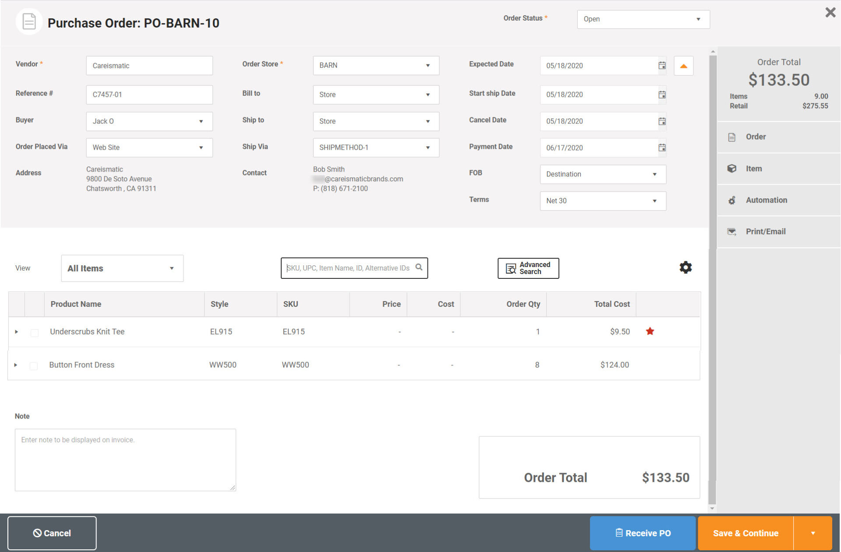Screen dimensions: 841x552
Task: Focus the SKU, UPC search field
Action: coord(354,268)
